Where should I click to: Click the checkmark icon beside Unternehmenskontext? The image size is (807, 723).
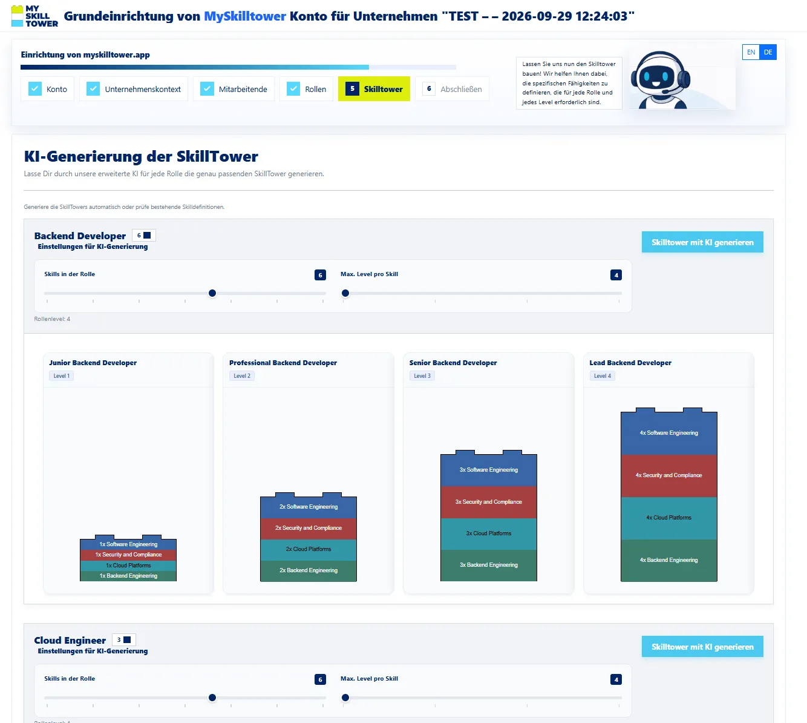coord(93,88)
